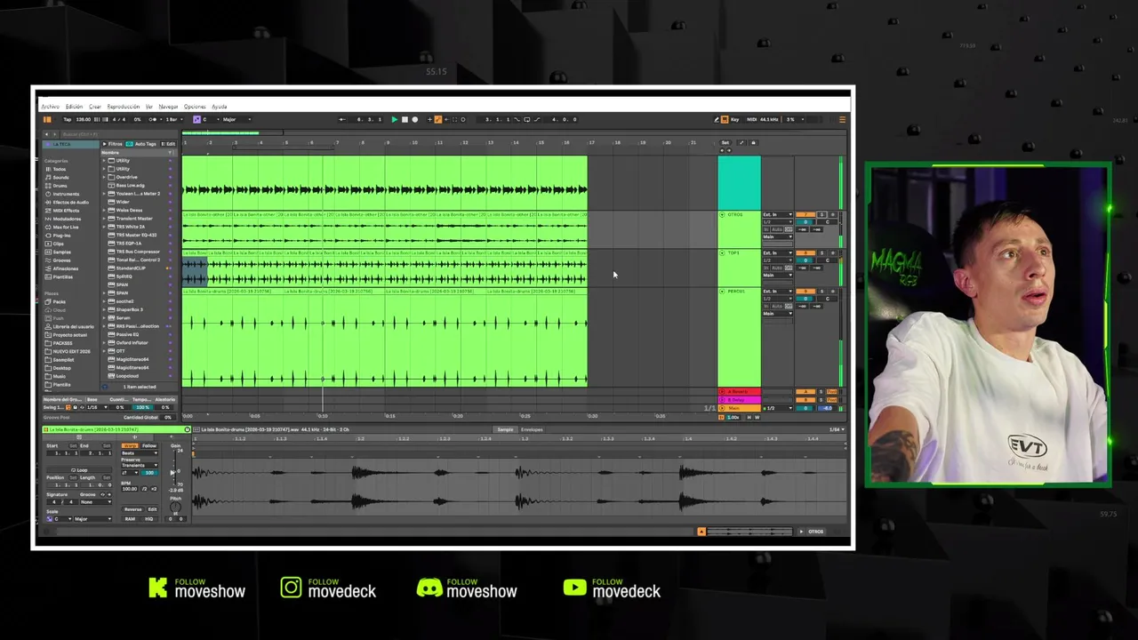Viewport: 1138px width, 640px height.
Task: Start playback with Play button
Action: 395,119
